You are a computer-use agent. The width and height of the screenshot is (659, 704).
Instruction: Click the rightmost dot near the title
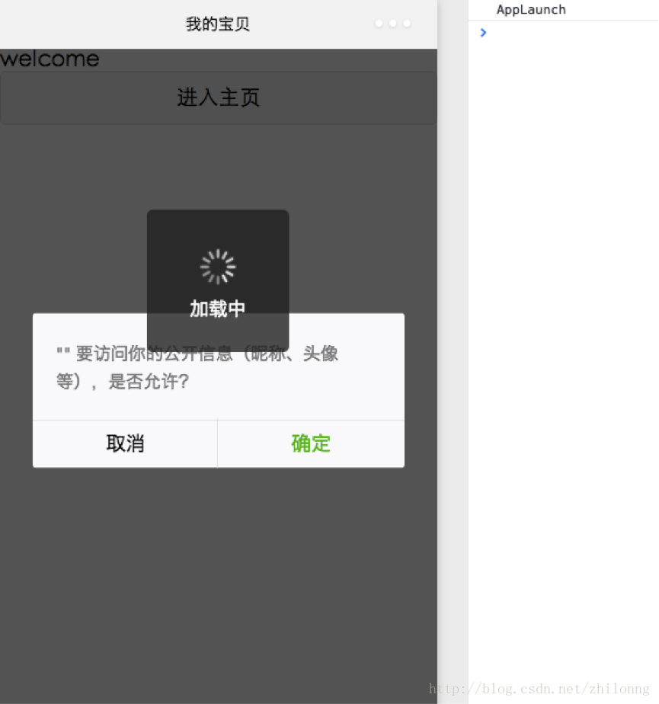tap(406, 24)
